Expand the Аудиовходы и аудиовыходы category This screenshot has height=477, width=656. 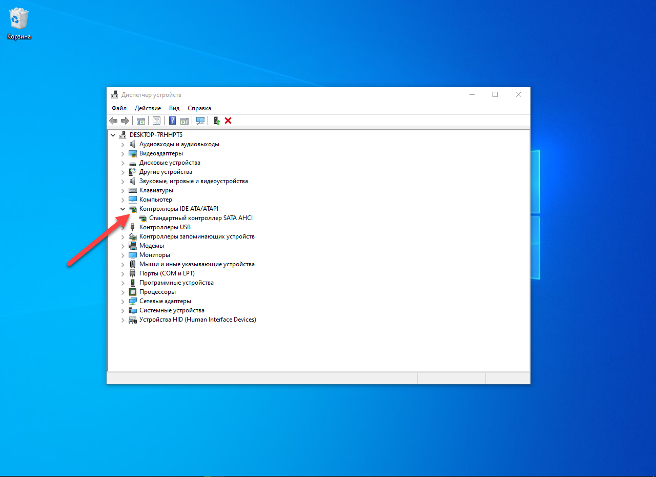[x=122, y=145]
